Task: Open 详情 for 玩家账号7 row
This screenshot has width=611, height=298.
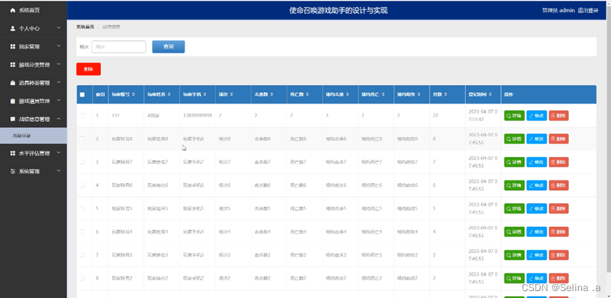Action: (514, 162)
